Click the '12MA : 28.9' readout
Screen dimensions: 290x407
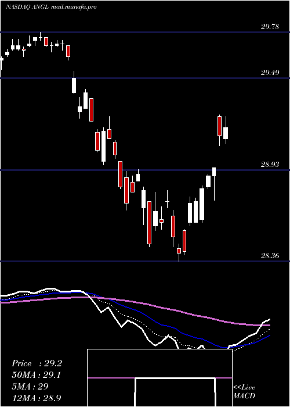coord(36,398)
